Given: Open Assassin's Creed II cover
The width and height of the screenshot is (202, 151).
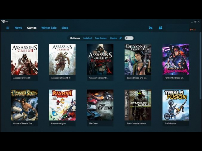Looking at the screenshot, I should coord(24,59).
